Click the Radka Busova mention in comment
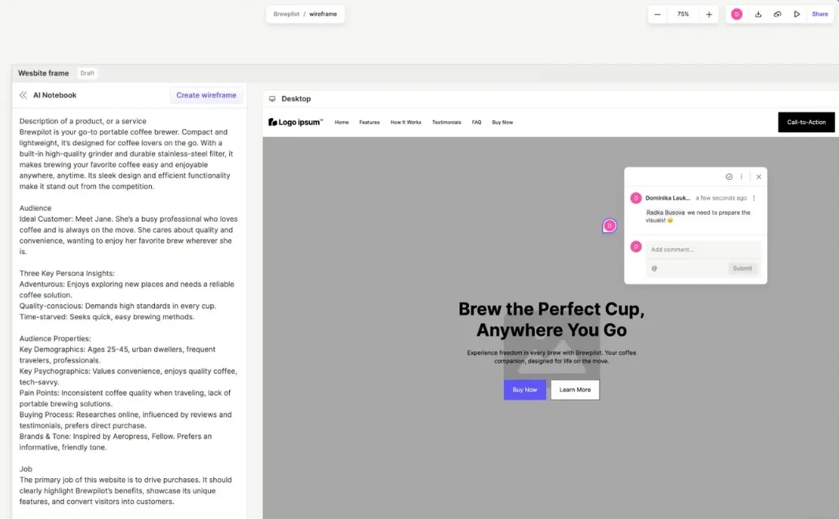Screen dimensions: 839x519 tap(665, 213)
